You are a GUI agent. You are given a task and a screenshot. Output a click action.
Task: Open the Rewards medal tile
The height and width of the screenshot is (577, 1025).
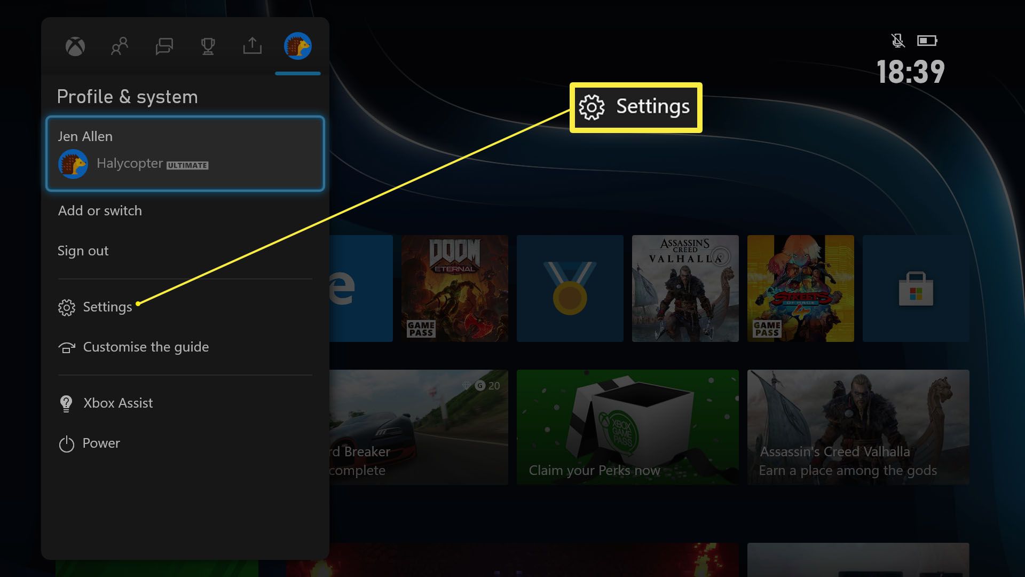(570, 288)
